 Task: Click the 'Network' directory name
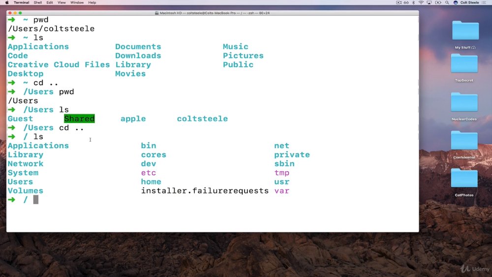click(x=26, y=164)
